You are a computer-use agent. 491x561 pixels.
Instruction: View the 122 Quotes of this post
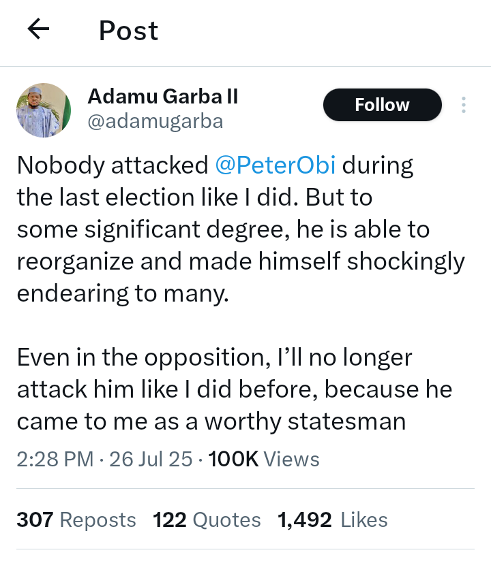point(209,519)
